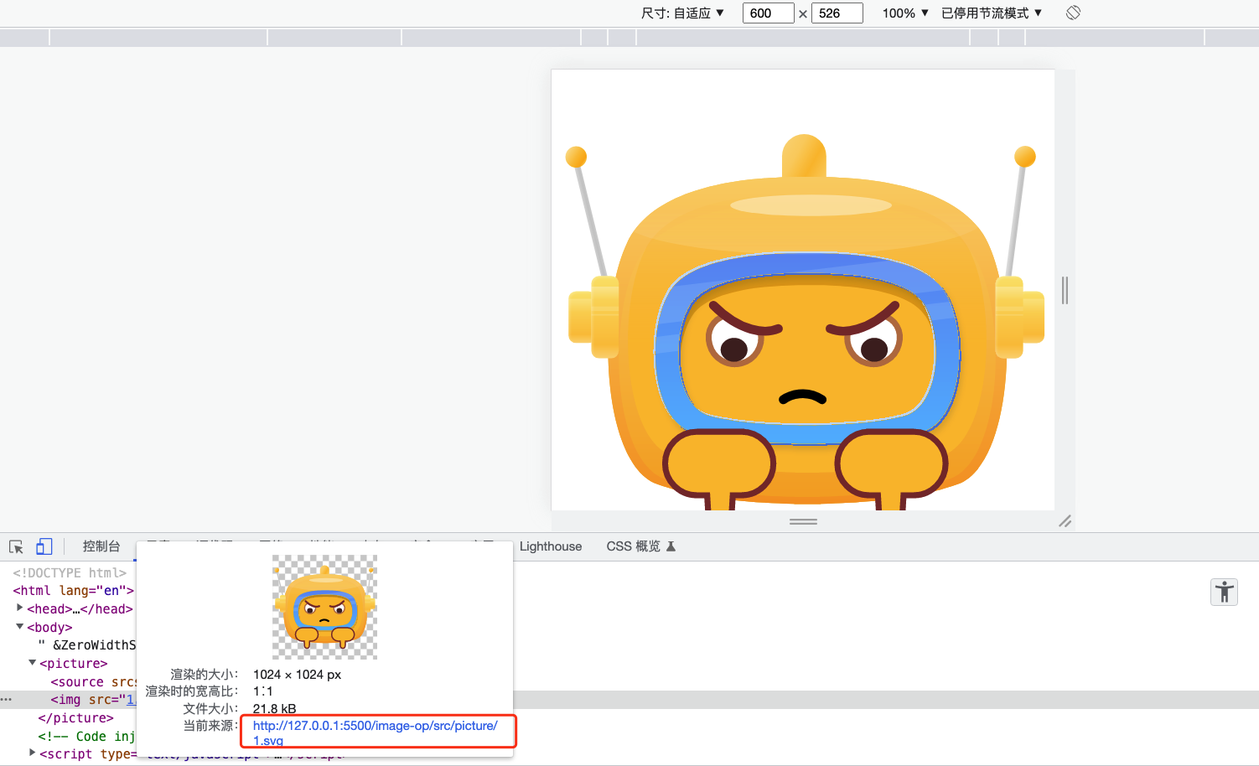Grab the right-edge viewport resize handle

(x=1065, y=290)
